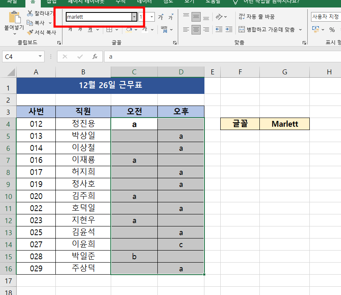The image size is (341, 295).
Task: Select the cell containing b
Action: click(134, 257)
